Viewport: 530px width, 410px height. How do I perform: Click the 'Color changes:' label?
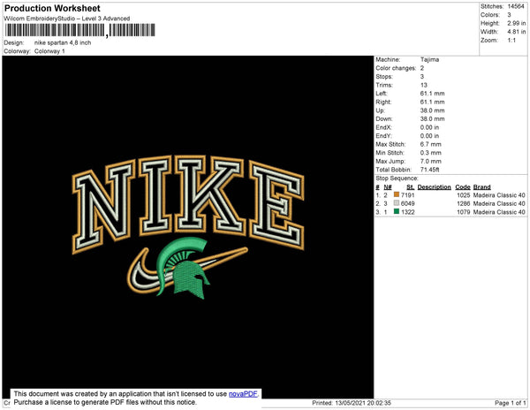coord(396,68)
